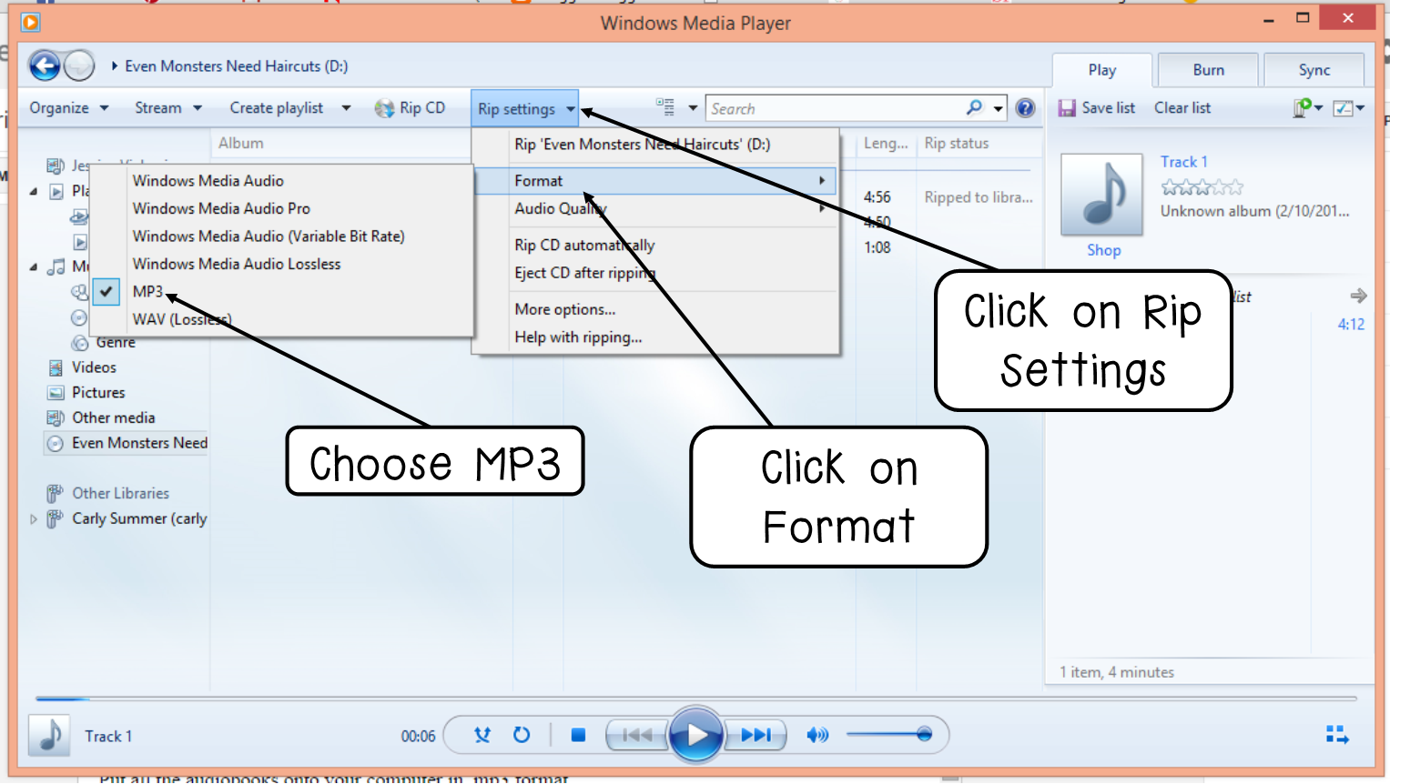Open the Rip settings dropdown
Screen dimensions: 1420x784
click(x=525, y=108)
